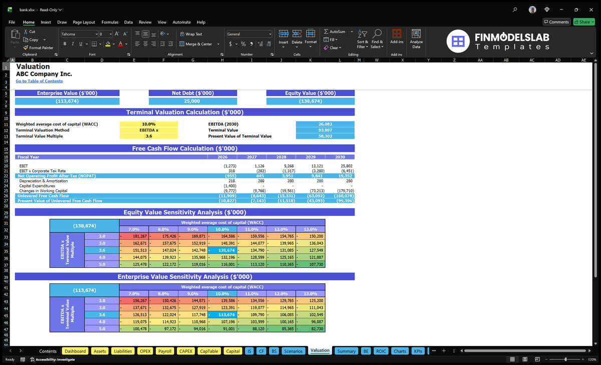Select the Terminal Value Multiple 3.6 cell

click(x=148, y=136)
